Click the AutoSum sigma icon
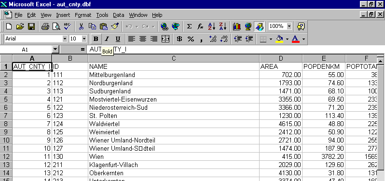The height and width of the screenshot is (181, 385). click(189, 26)
